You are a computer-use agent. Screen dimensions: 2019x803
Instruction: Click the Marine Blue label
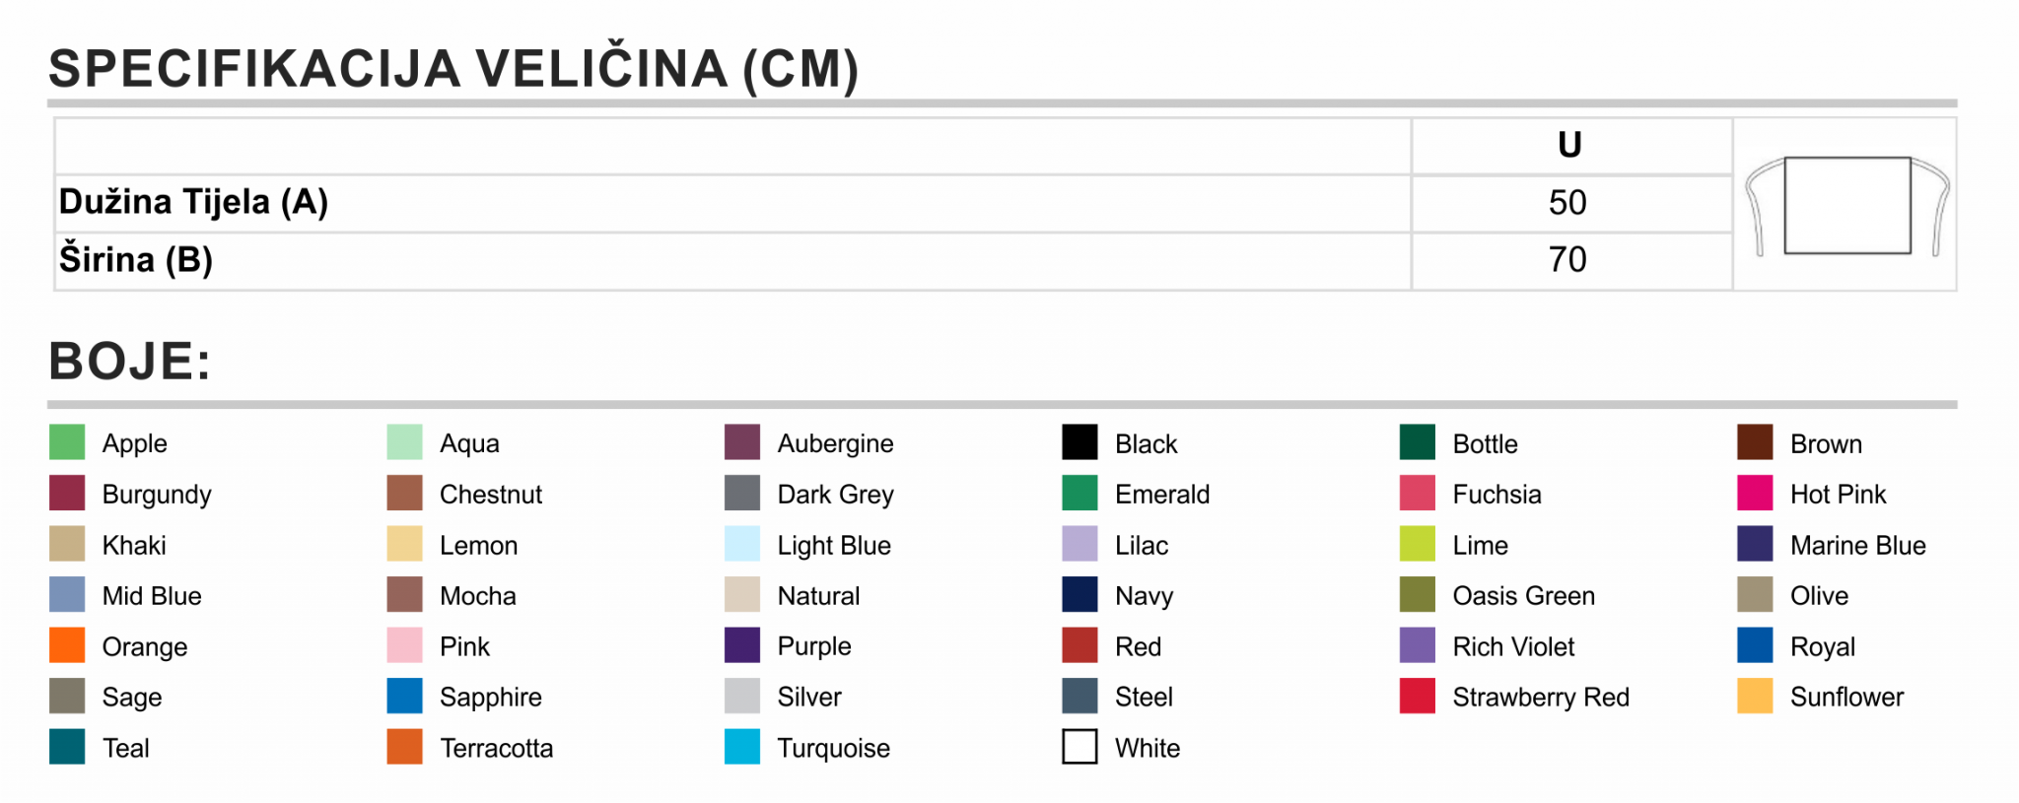1857,545
